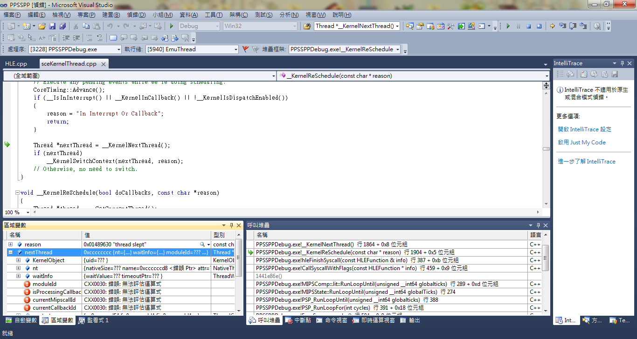The height and width of the screenshot is (339, 637).
Task: Click the Restart debugging icon
Action: click(x=539, y=26)
